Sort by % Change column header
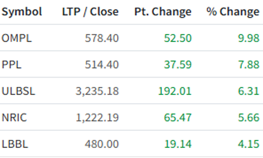The width and height of the screenshot is (263, 158). (233, 12)
